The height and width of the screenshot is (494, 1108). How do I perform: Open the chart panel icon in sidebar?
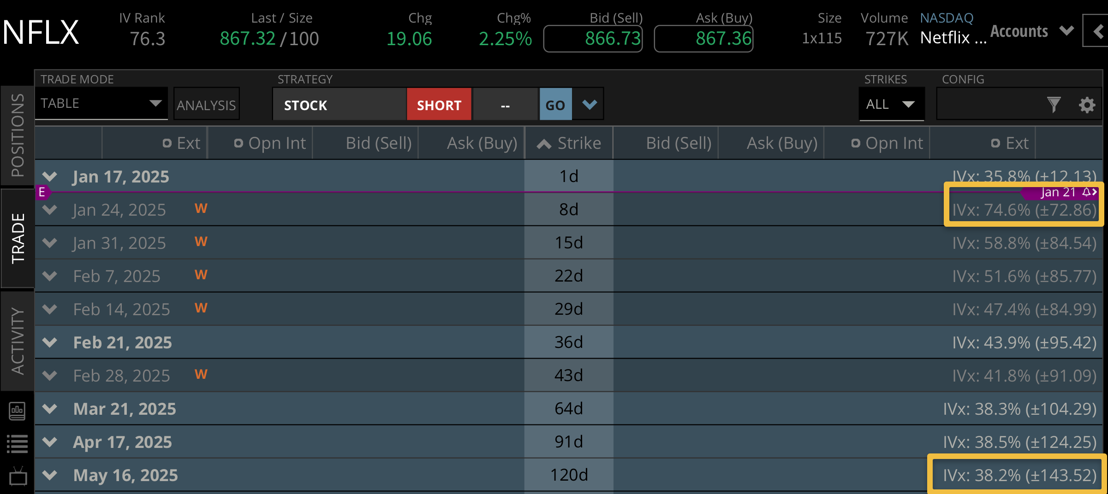(18, 411)
